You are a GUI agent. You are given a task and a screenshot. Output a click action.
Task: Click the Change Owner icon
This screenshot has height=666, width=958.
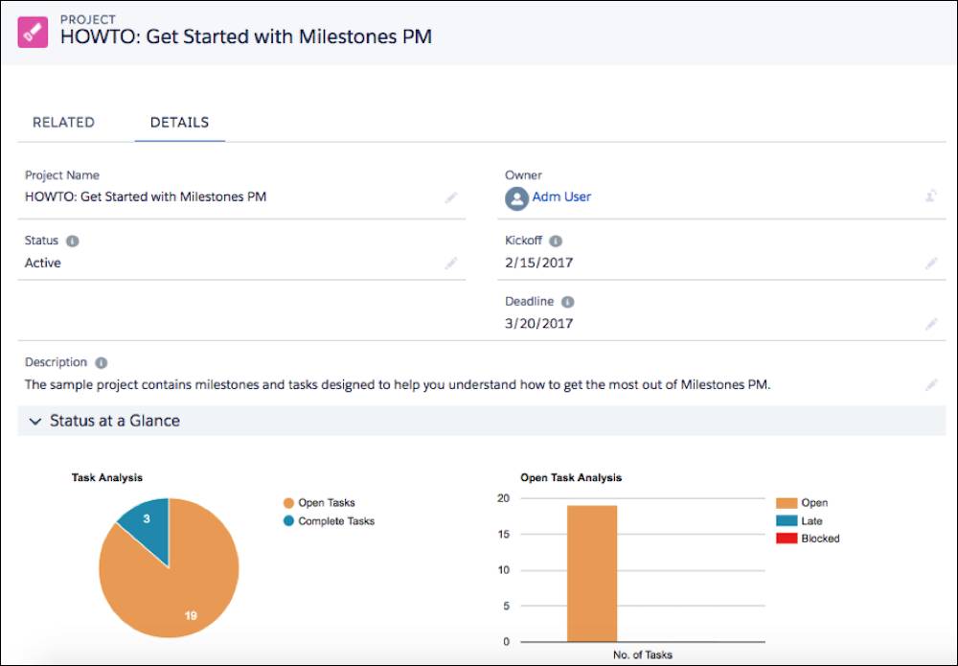[931, 196]
